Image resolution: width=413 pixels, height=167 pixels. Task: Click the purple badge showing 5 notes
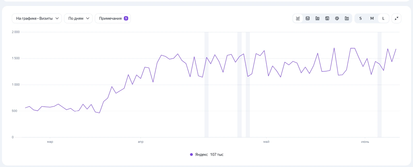pyautogui.click(x=126, y=18)
